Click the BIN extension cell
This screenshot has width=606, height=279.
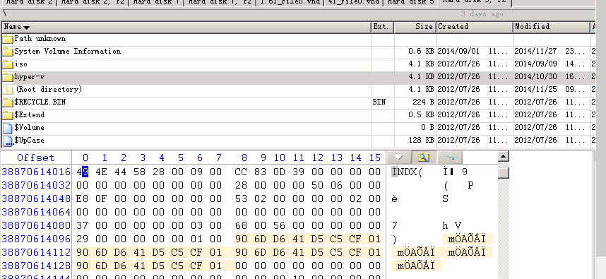coord(379,102)
